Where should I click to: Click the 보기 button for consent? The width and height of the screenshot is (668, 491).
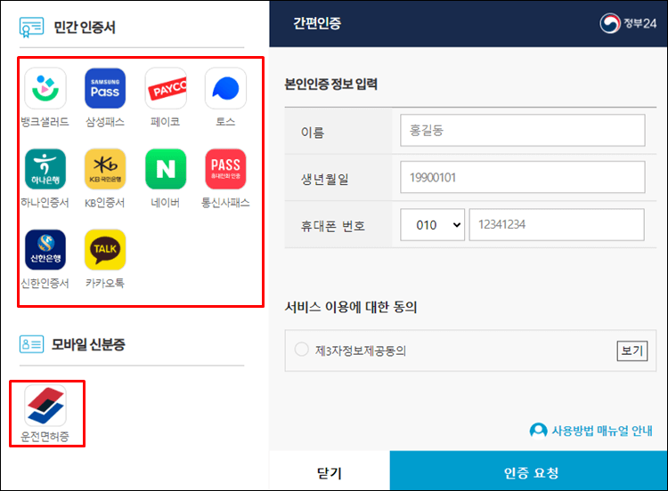[632, 350]
